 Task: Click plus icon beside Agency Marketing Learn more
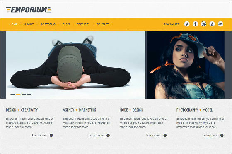pos(108,135)
